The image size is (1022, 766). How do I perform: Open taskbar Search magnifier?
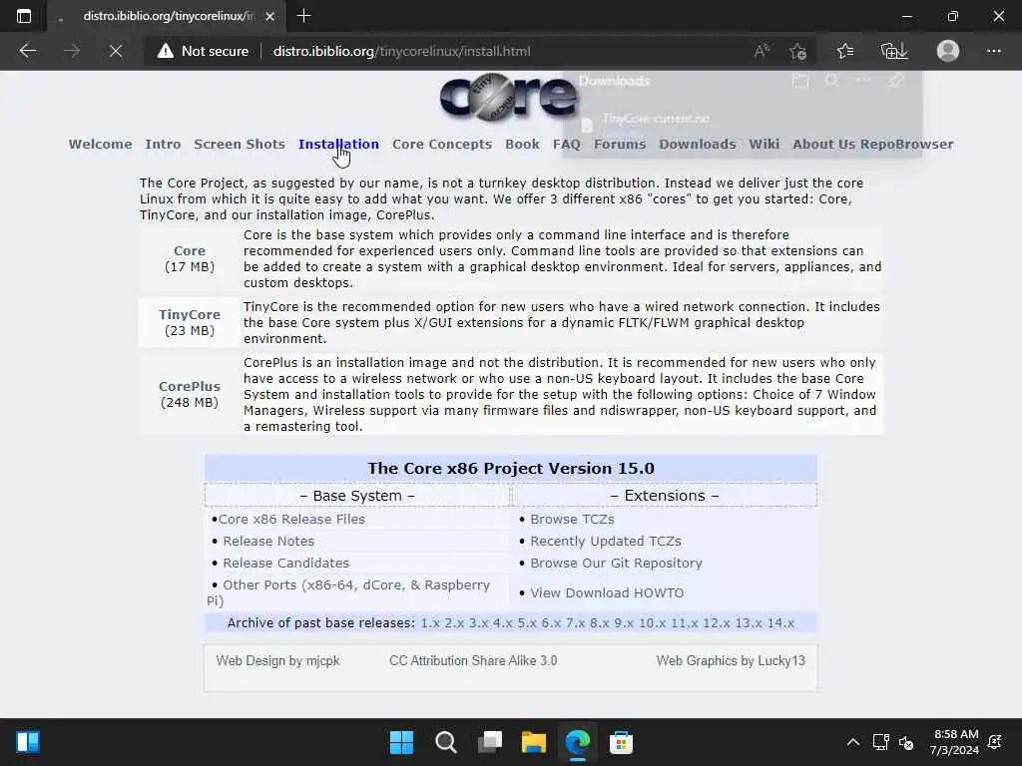(x=446, y=742)
